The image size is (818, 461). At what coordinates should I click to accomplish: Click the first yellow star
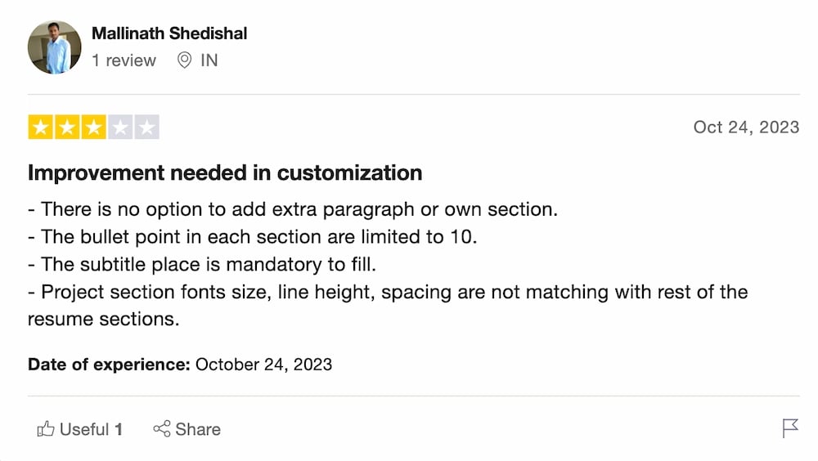pyautogui.click(x=41, y=128)
